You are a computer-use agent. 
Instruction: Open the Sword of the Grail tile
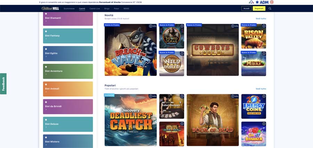click(x=172, y=36)
